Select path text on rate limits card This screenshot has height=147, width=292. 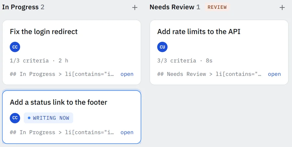210,74
